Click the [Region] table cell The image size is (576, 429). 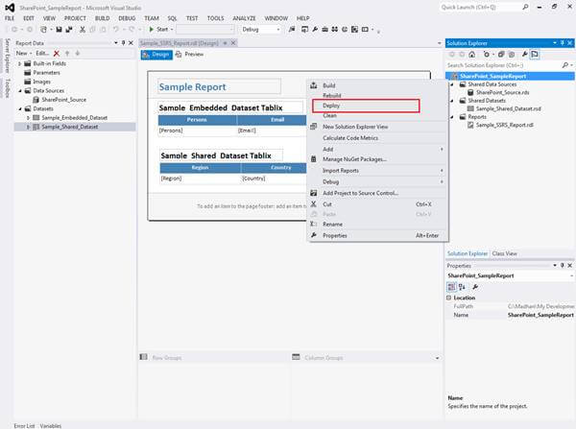(201, 179)
